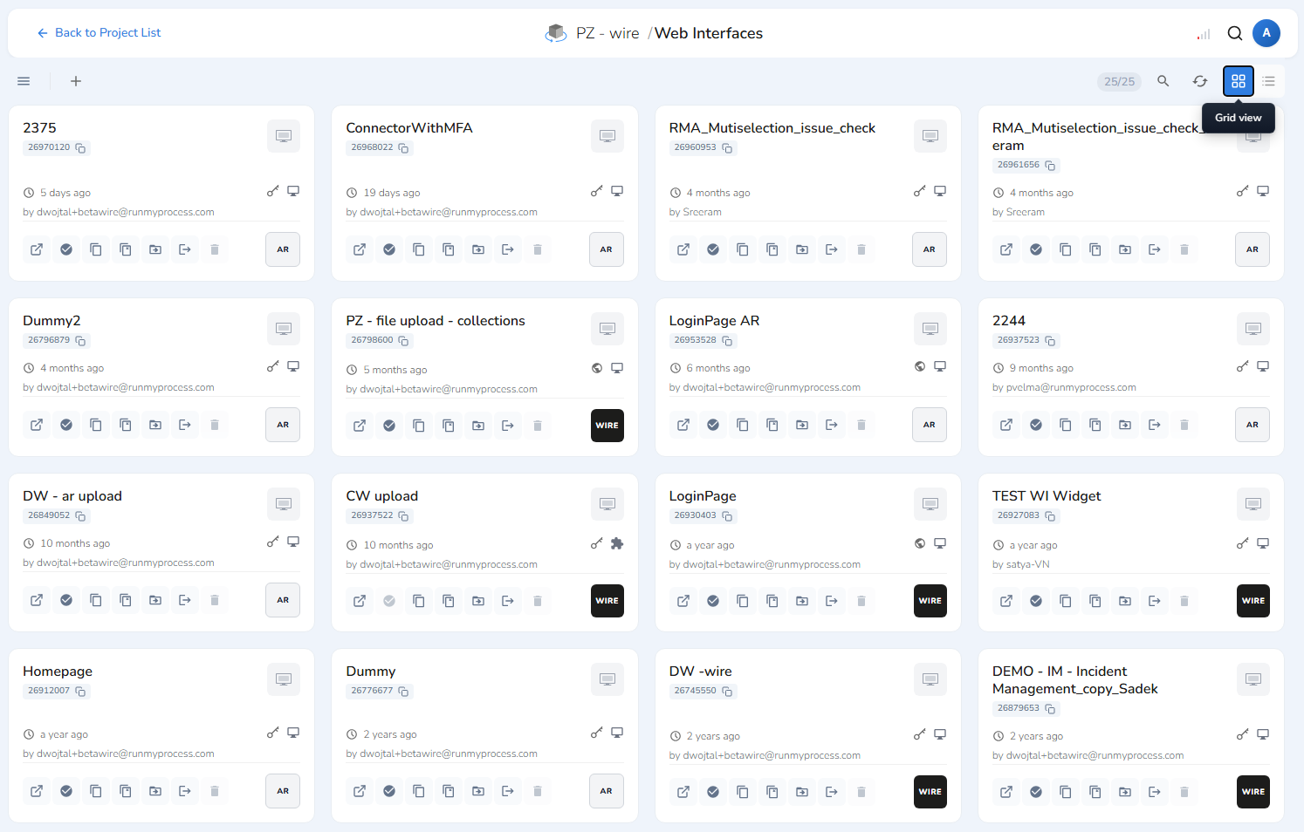
Task: Click the 'Web Interfaces' header title
Action: pos(709,33)
